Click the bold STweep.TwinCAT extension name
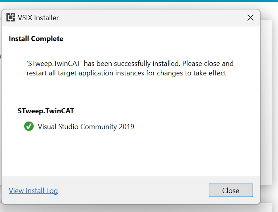278x212 pixels. [x=46, y=111]
